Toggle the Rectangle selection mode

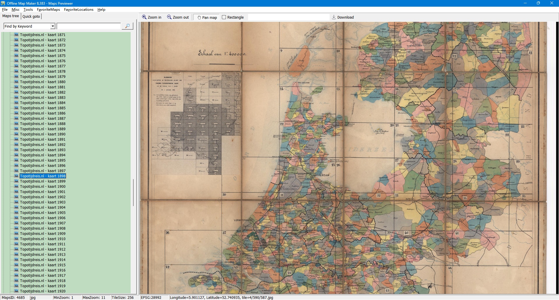pos(233,17)
